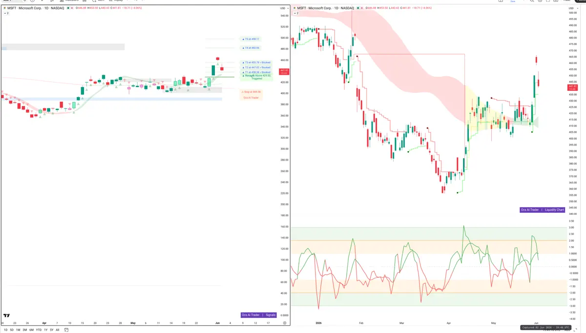Expand right chart indicator legend "2"

pyautogui.click(x=295, y=13)
